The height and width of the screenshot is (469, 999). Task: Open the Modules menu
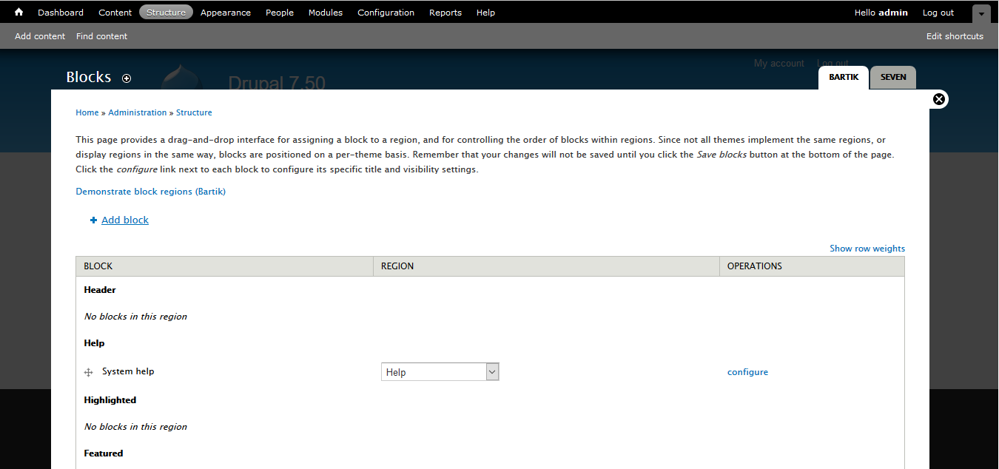326,13
